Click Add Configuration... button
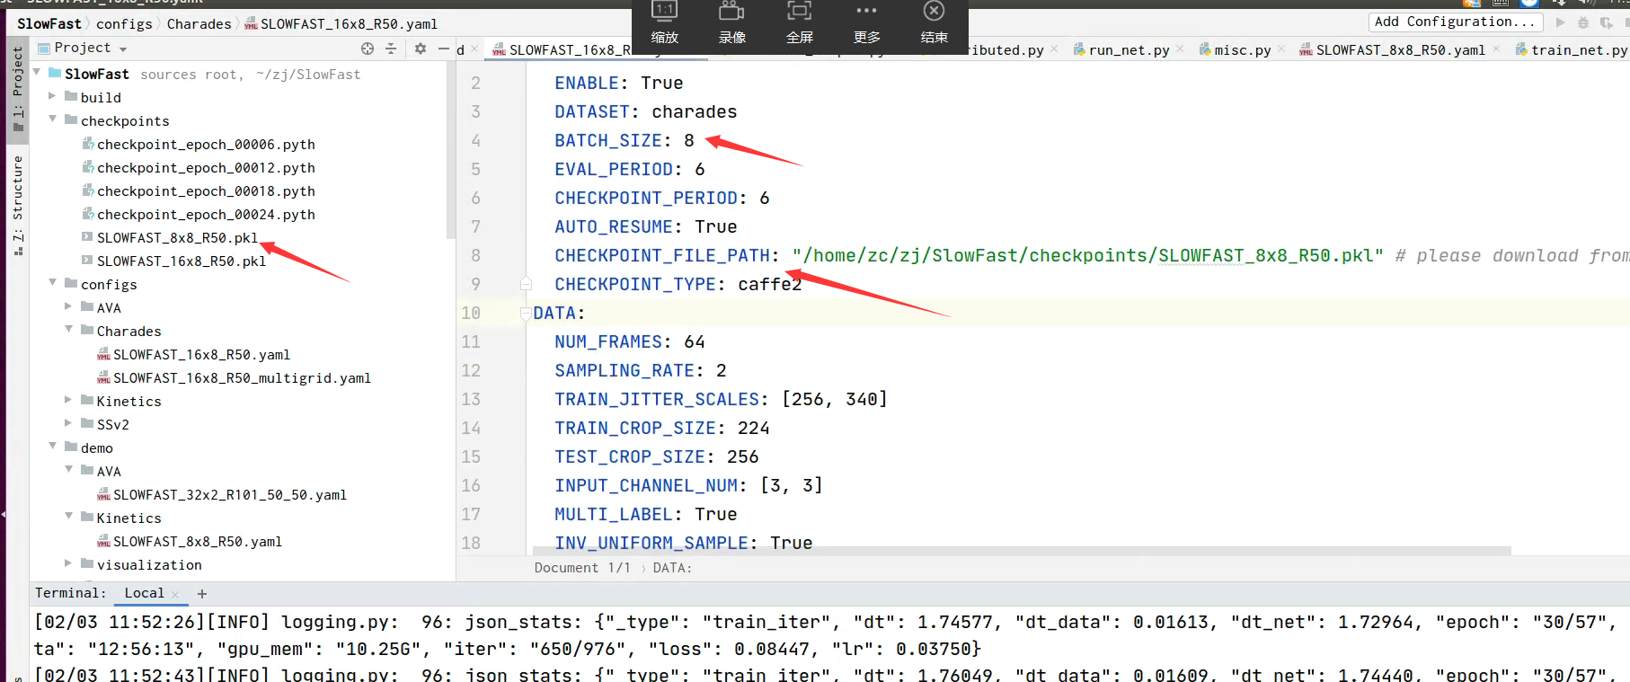 (x=1456, y=22)
